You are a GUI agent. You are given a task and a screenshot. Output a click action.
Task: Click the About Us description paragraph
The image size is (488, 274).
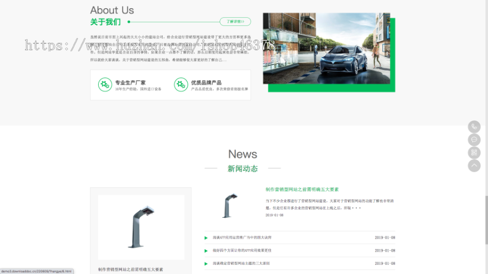[x=171, y=48]
